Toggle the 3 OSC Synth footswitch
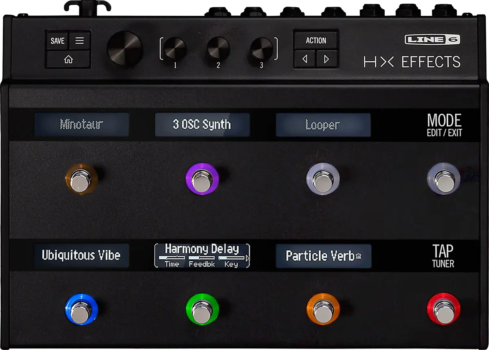The width and height of the screenshot is (489, 350). [x=202, y=179]
